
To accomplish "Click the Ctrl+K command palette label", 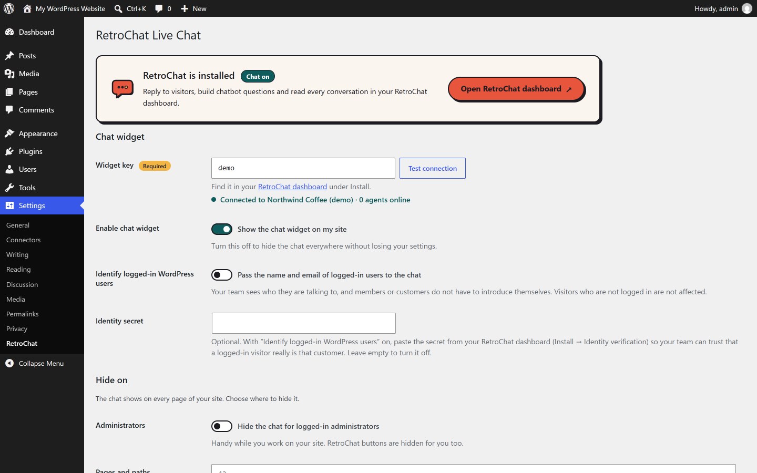I will click(136, 8).
